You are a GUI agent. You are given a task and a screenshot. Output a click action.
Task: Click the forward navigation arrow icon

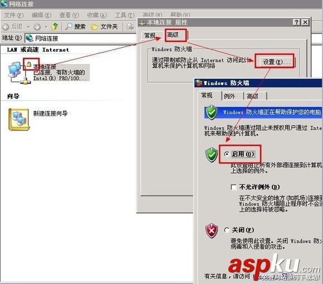pyautogui.click(x=37, y=27)
